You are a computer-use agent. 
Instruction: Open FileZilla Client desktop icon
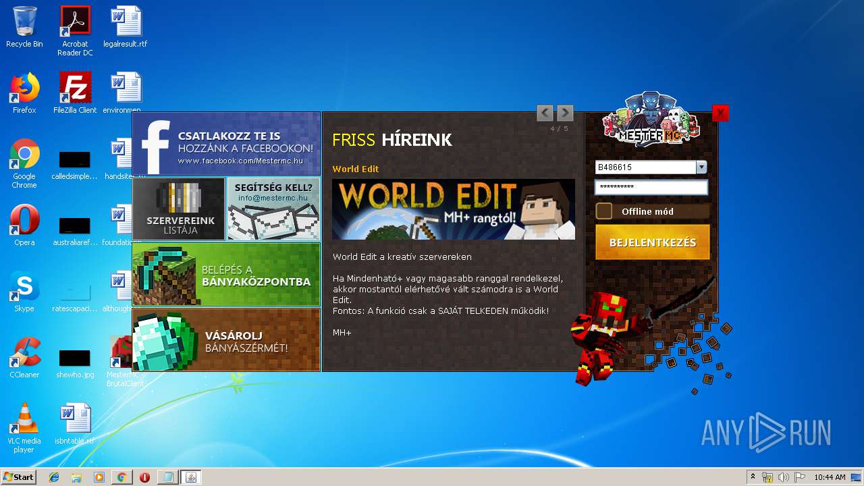pyautogui.click(x=75, y=93)
